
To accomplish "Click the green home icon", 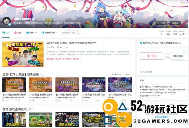I will 3,33.
